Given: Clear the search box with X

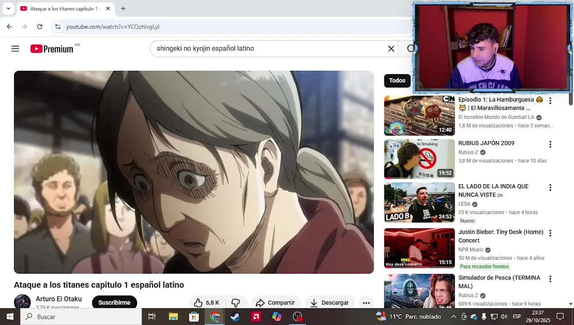Looking at the screenshot, I should click(391, 49).
